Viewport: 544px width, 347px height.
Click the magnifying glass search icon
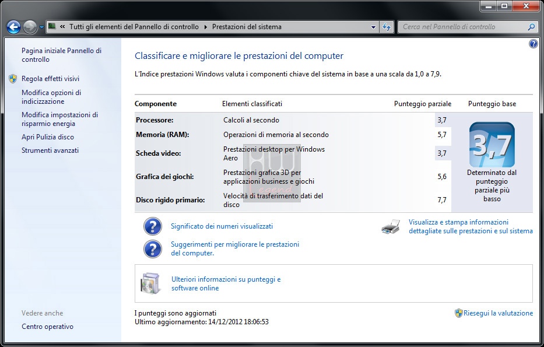[x=531, y=27]
